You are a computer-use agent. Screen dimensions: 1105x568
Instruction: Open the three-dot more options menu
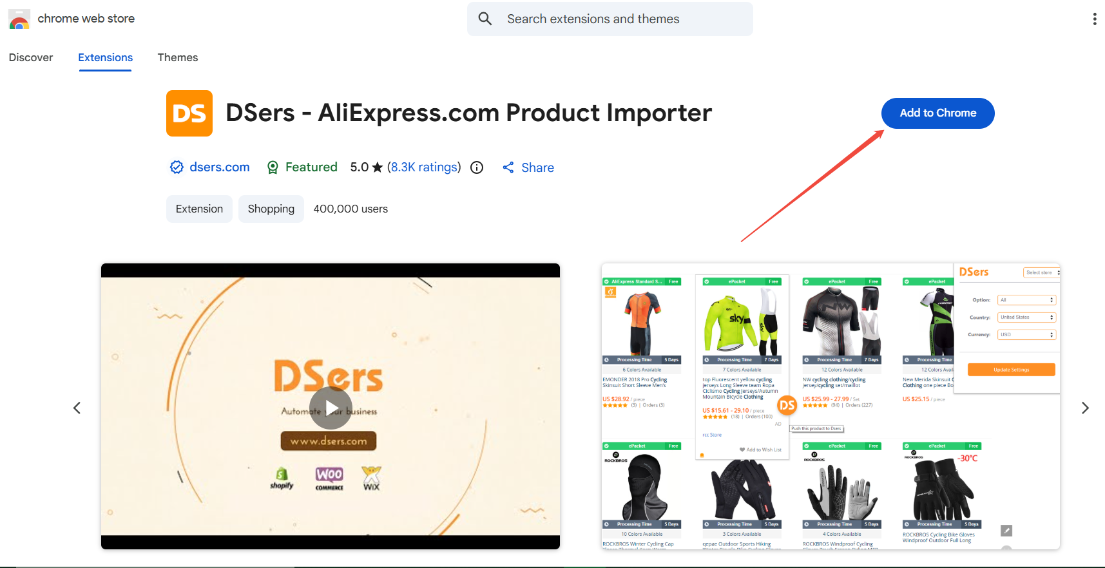click(x=1094, y=19)
